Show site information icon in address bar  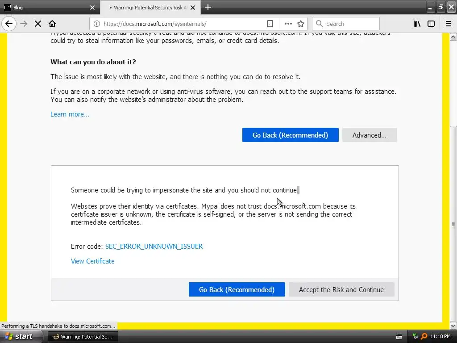[x=97, y=24]
